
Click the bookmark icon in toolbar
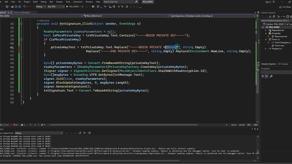click(x=127, y=7)
